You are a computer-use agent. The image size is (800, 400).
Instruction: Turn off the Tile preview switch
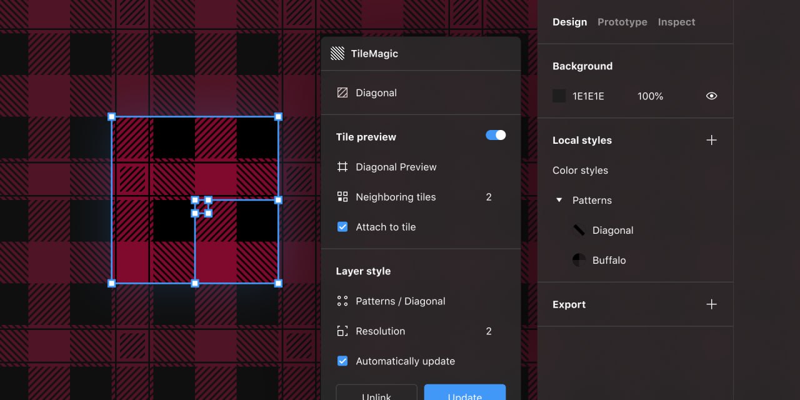[x=496, y=135]
